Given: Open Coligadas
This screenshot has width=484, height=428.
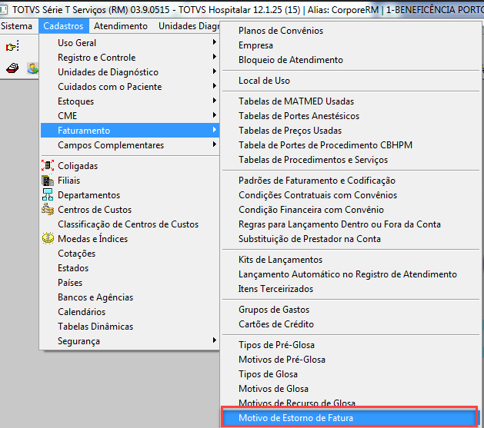Looking at the screenshot, I should click(129, 166).
